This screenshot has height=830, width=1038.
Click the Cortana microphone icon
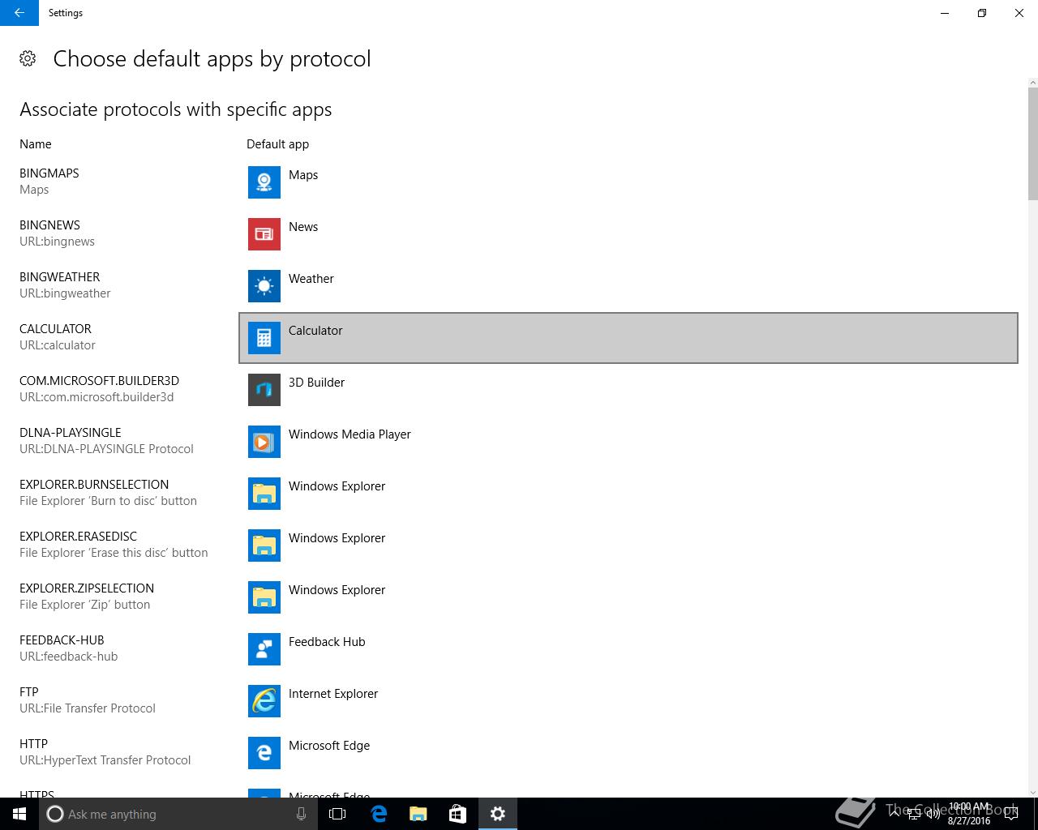tap(301, 814)
